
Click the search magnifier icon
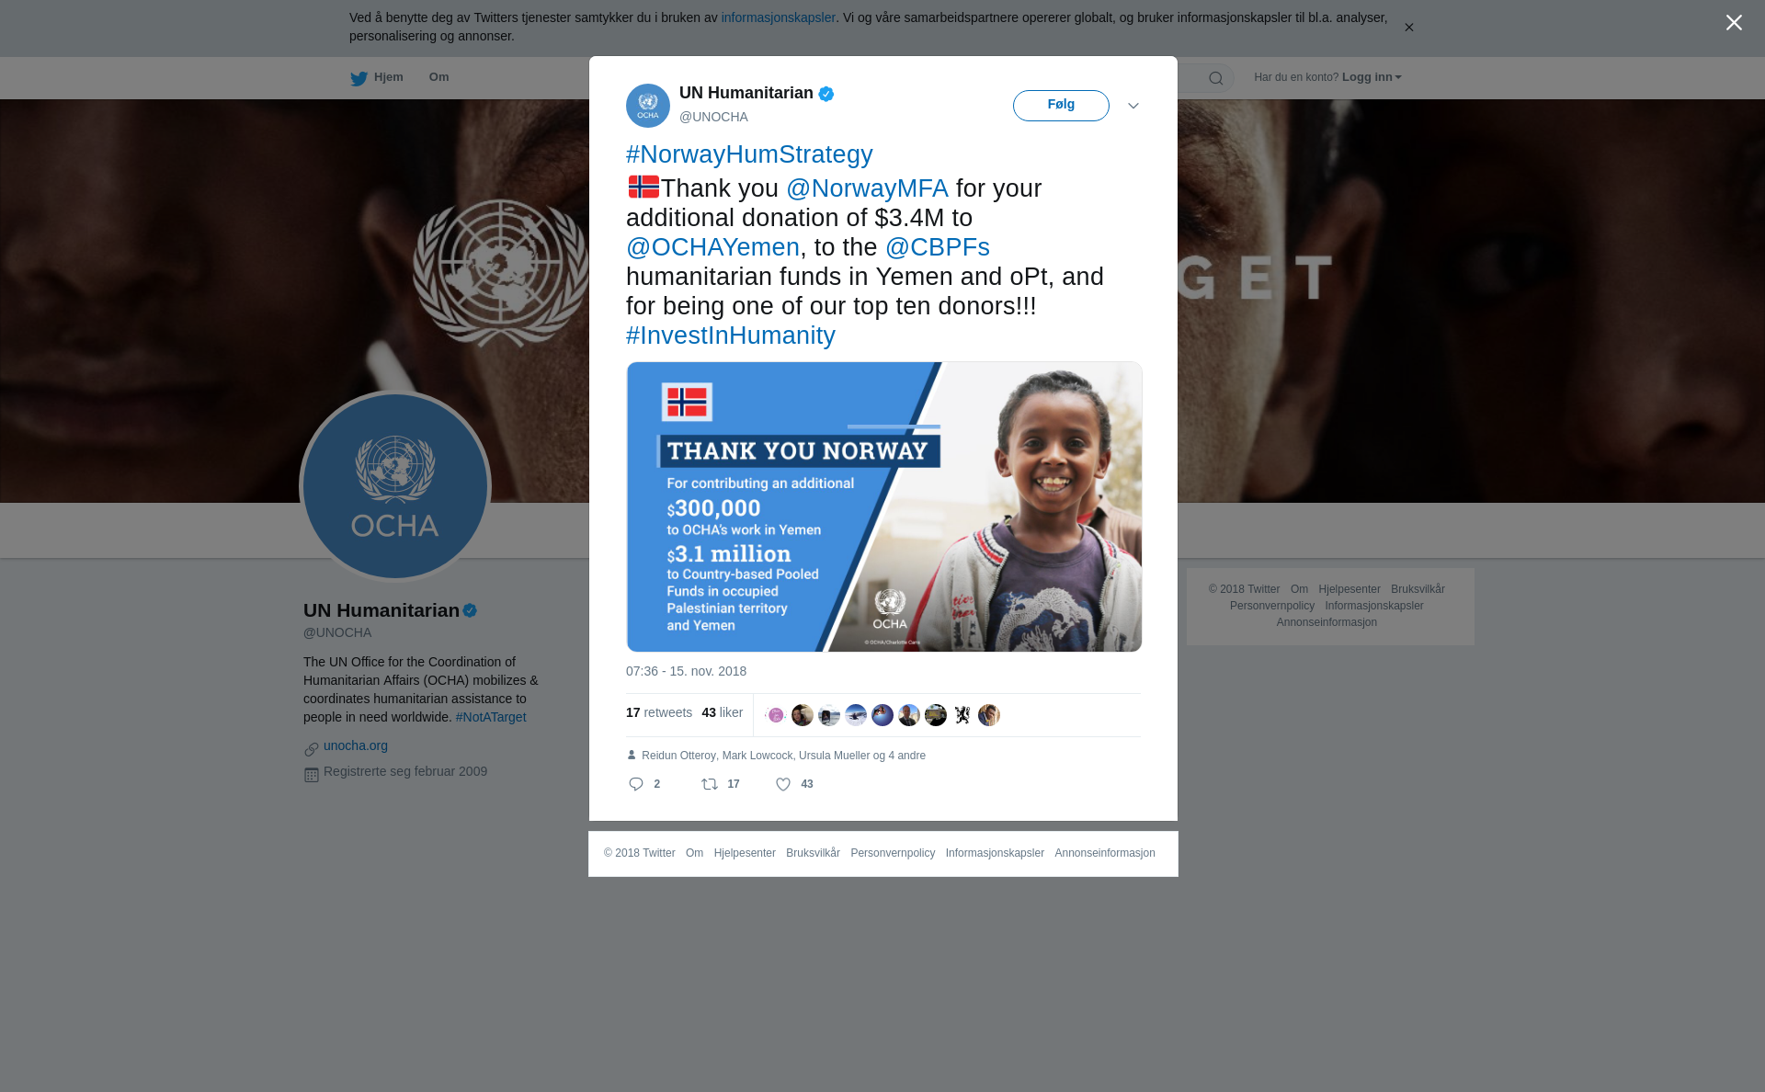[1216, 78]
